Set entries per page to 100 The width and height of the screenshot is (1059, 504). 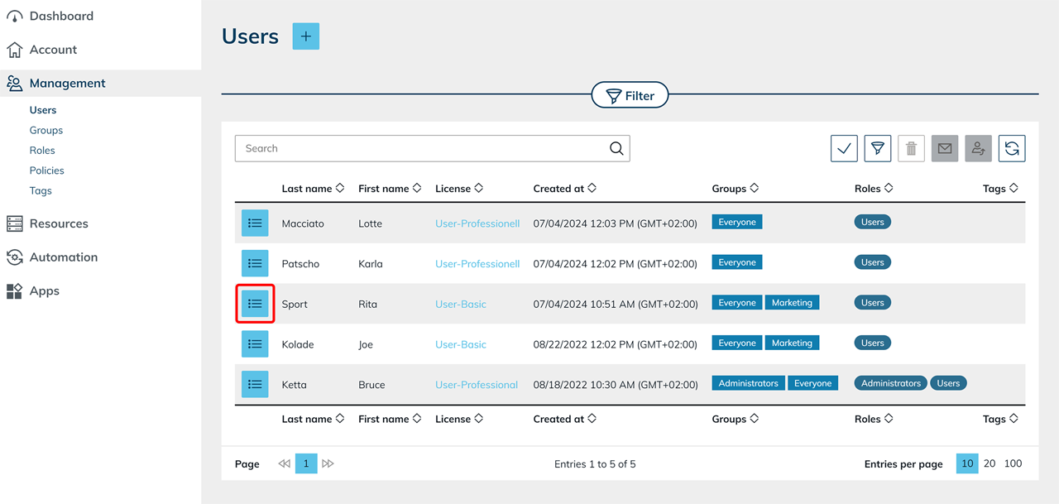click(1013, 463)
